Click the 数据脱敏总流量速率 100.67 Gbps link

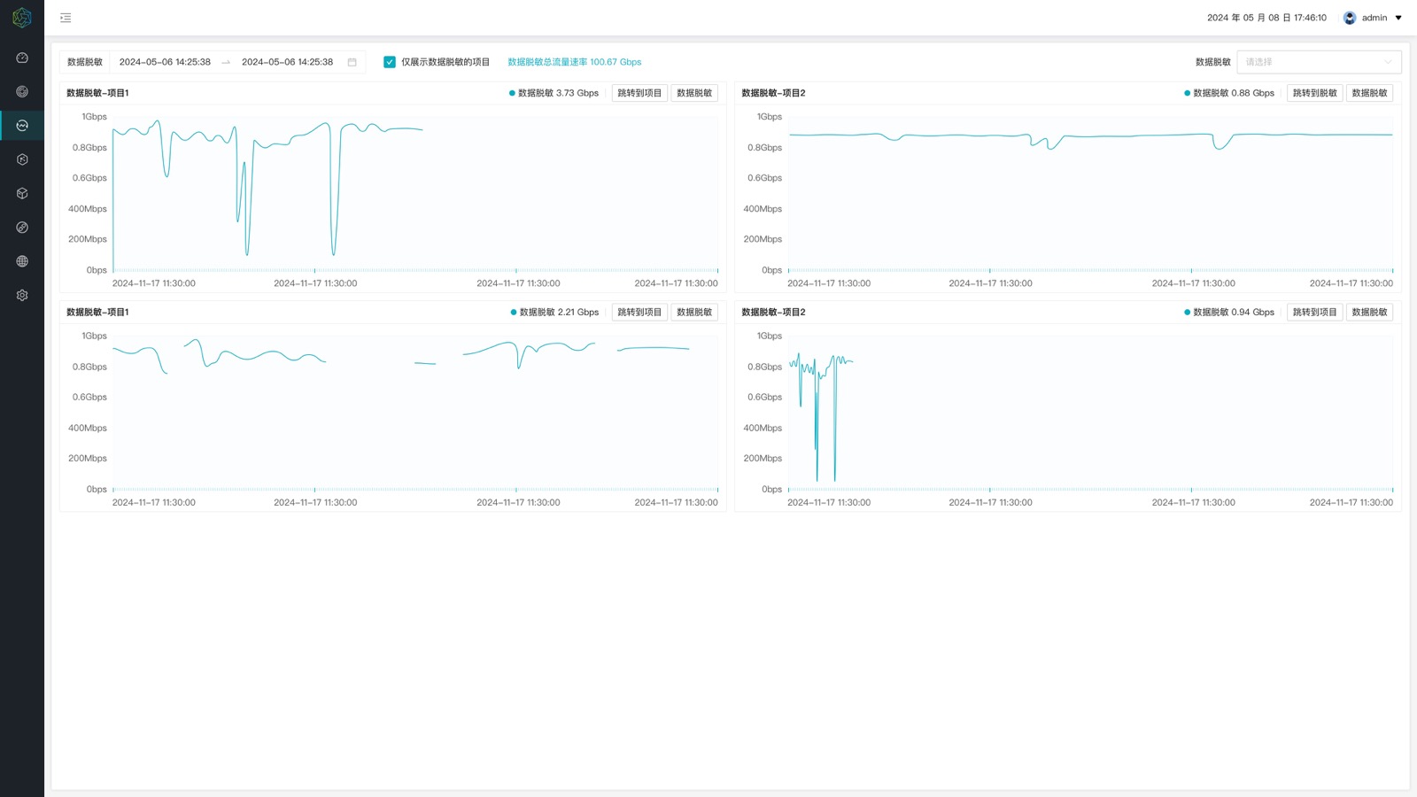click(574, 62)
